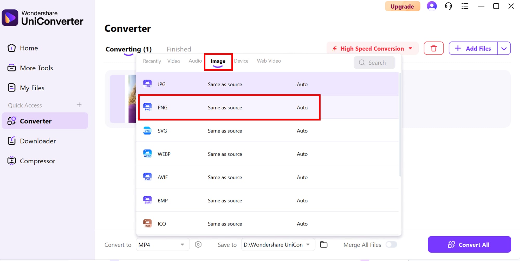520x261 pixels.
Task: Choose PNG Same as source format
Action: click(x=267, y=107)
